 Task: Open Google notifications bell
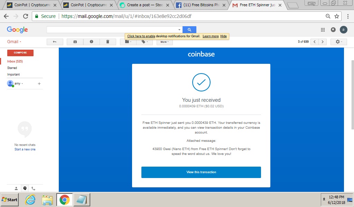pos(333,30)
